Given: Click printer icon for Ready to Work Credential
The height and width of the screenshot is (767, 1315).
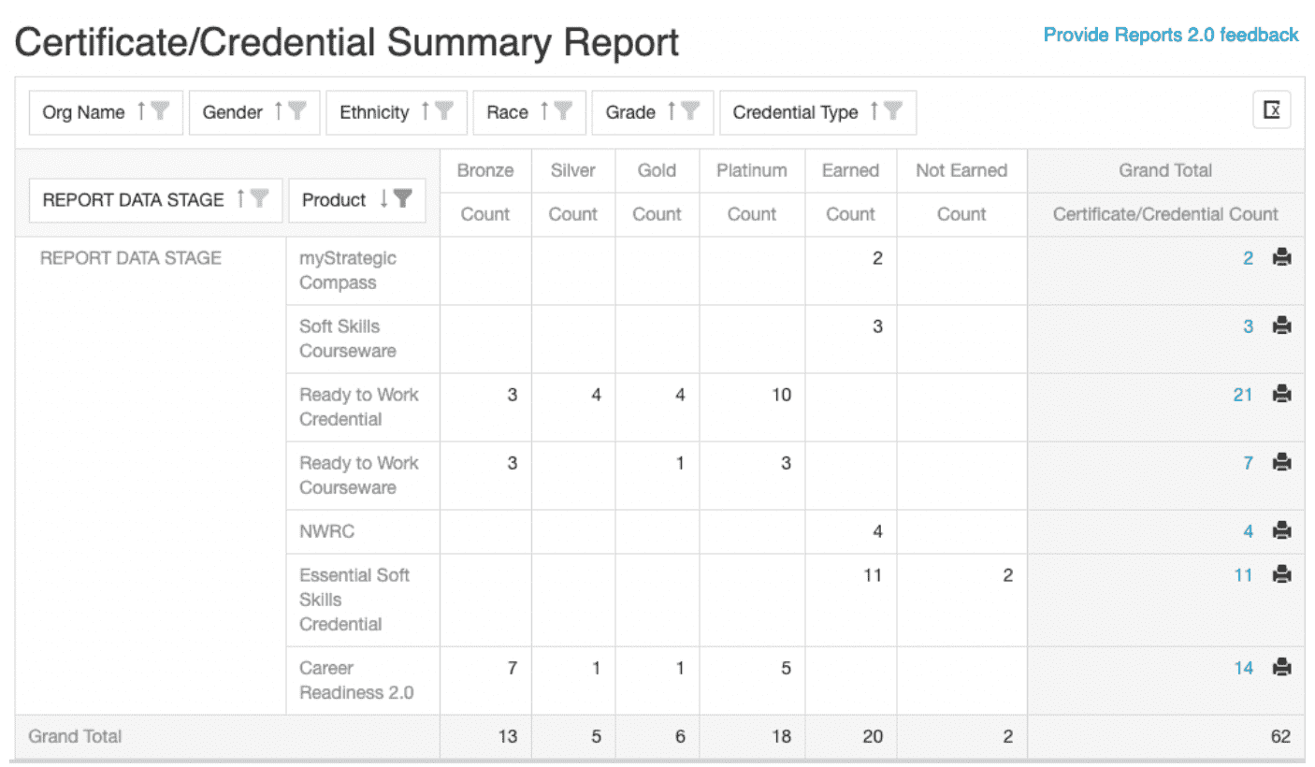Looking at the screenshot, I should [x=1281, y=395].
